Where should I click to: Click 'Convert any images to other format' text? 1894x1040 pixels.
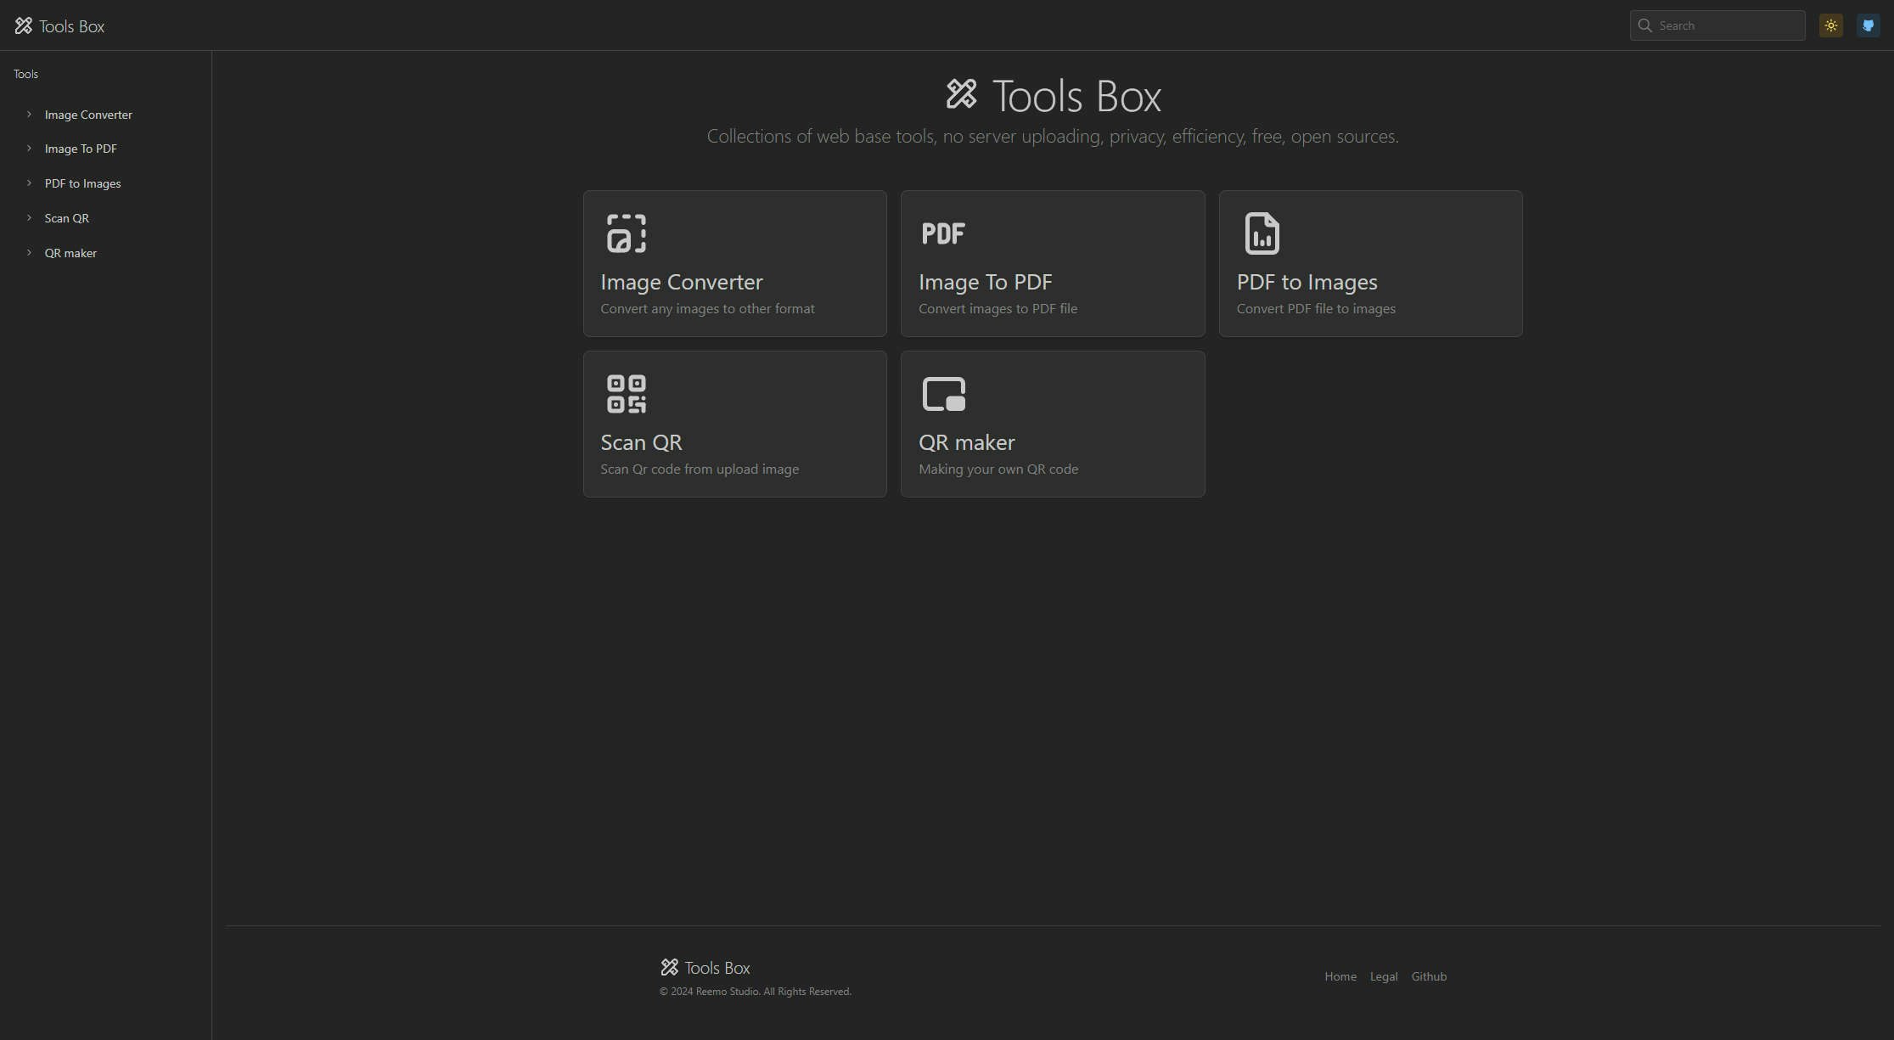click(707, 309)
